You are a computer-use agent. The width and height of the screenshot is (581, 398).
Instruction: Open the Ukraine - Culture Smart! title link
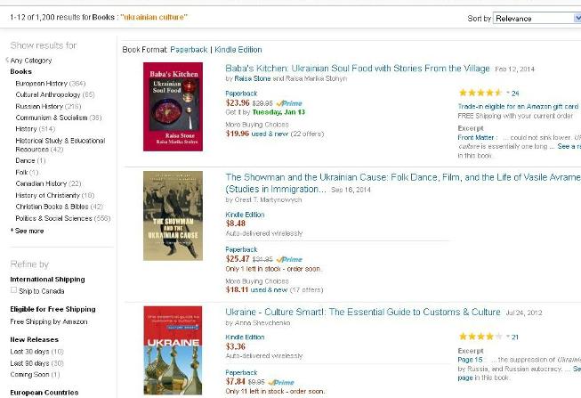(363, 312)
